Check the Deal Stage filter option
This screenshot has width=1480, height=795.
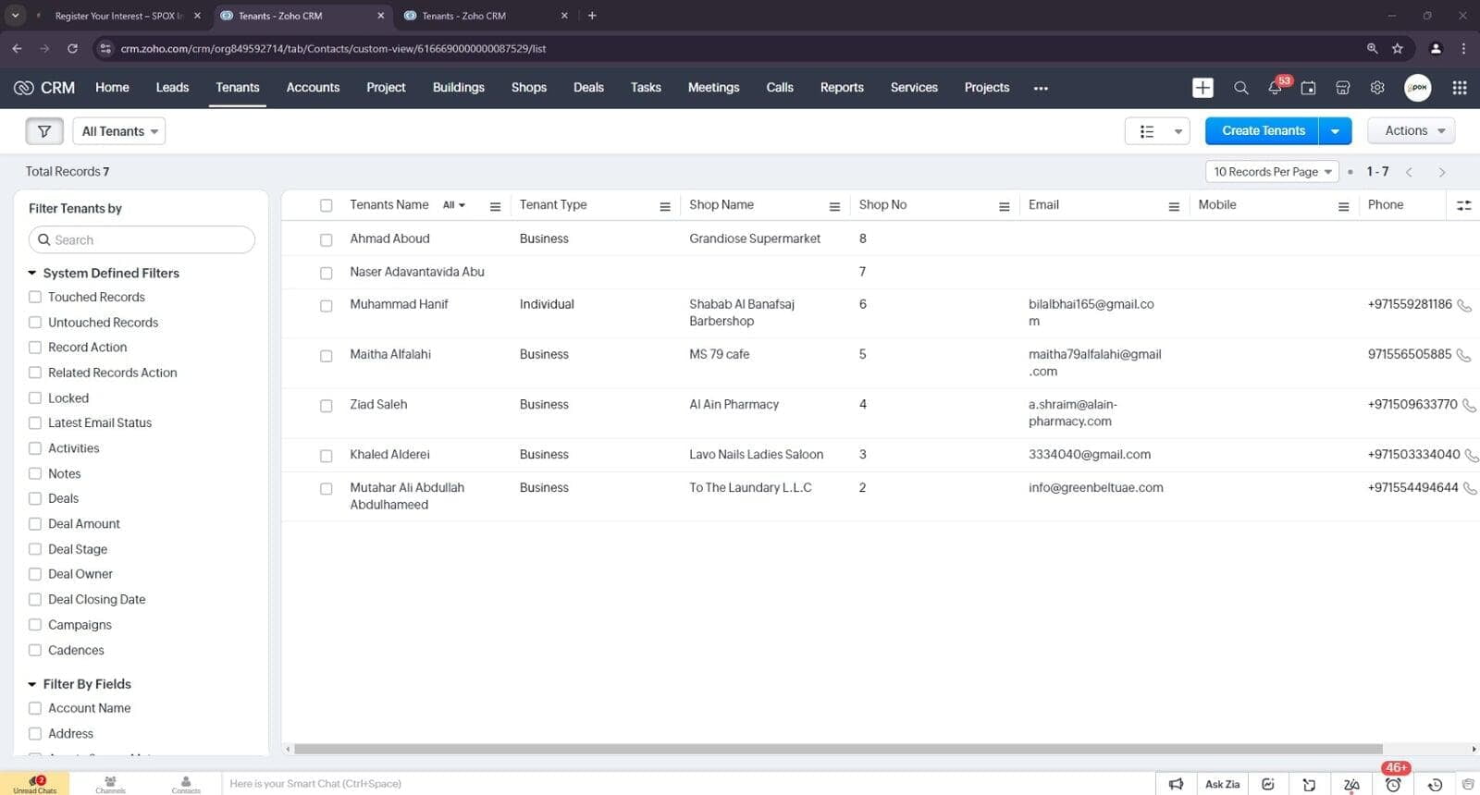tap(35, 549)
